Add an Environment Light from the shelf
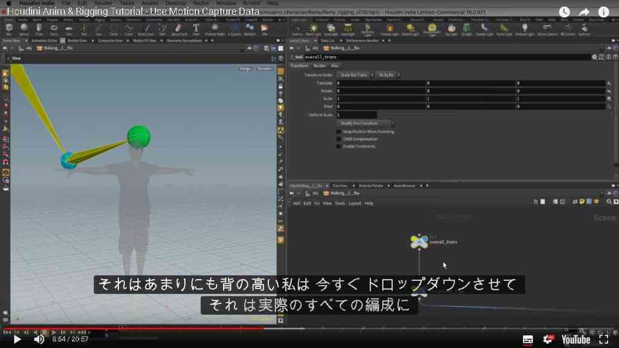The height and width of the screenshot is (348, 619). point(432,29)
